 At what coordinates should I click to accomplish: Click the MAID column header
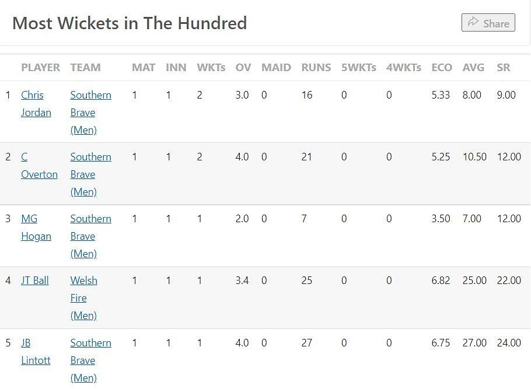(x=276, y=68)
